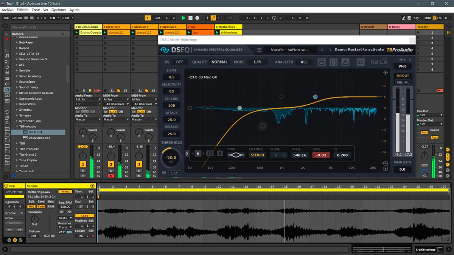Image resolution: width=454 pixels, height=255 pixels.
Task: Toggle power for DSEQ band 6
Action: [210, 153]
